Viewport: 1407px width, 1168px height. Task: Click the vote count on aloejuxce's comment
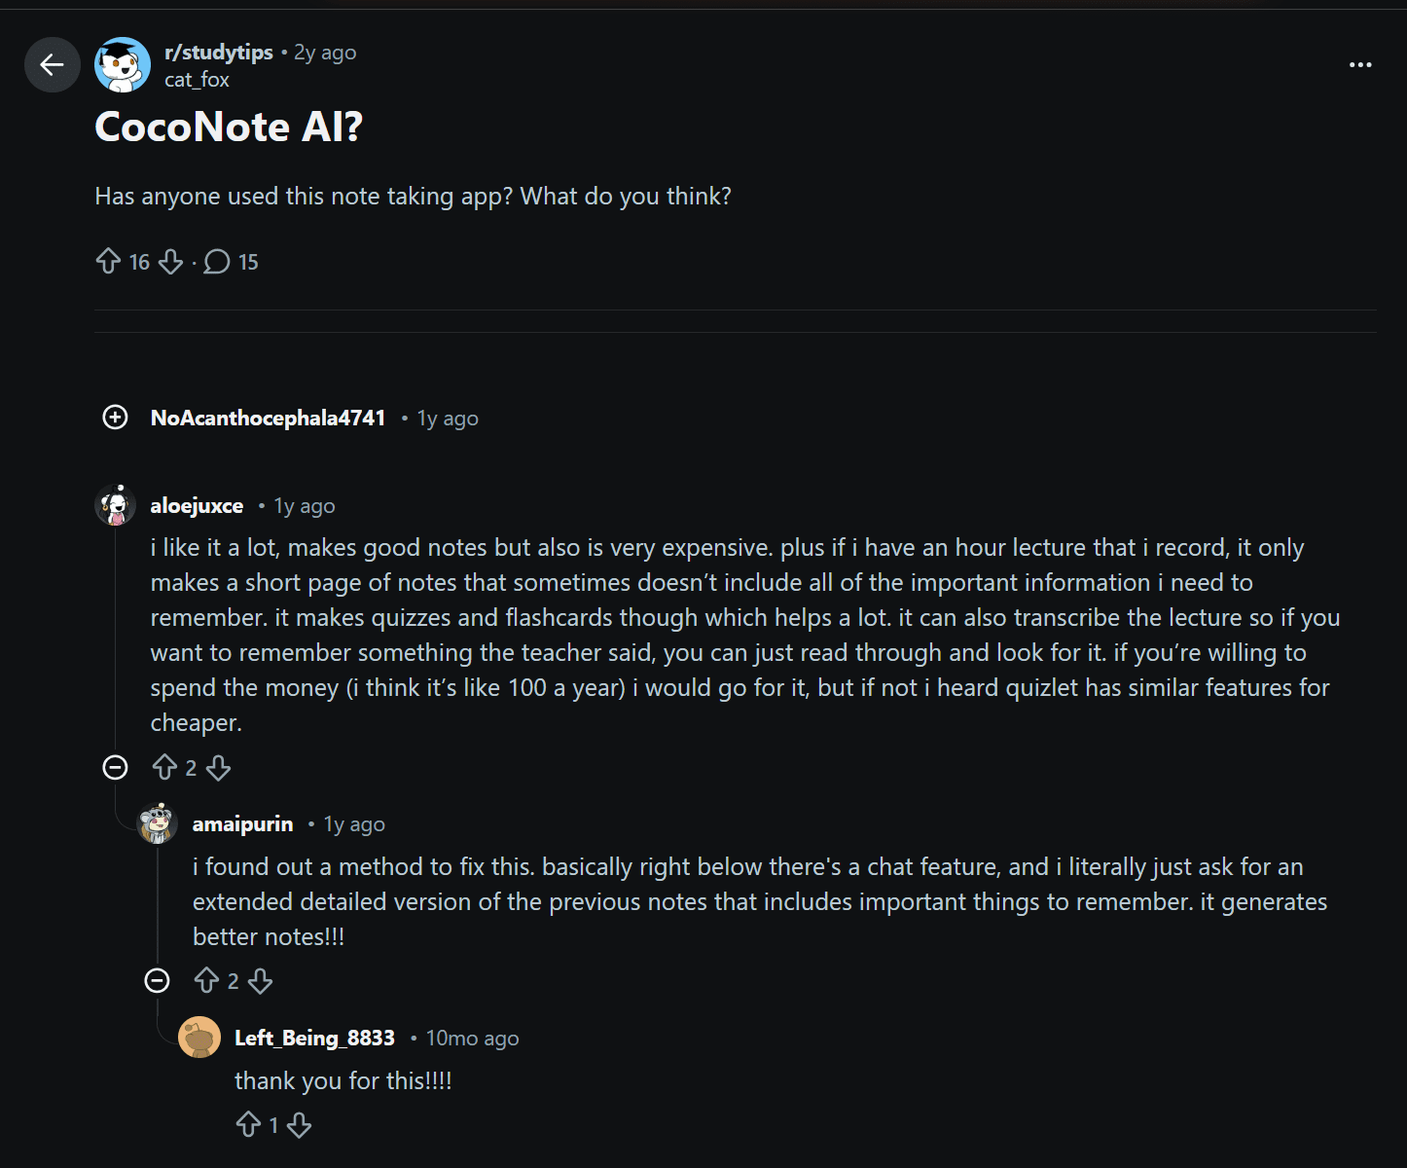point(192,767)
